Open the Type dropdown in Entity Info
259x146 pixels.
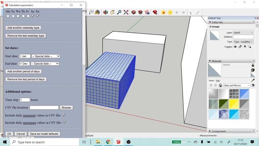coord(243,42)
